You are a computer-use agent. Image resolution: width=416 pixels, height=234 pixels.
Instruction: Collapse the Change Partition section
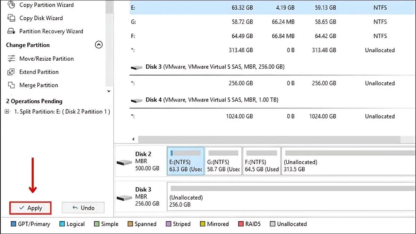[99, 45]
